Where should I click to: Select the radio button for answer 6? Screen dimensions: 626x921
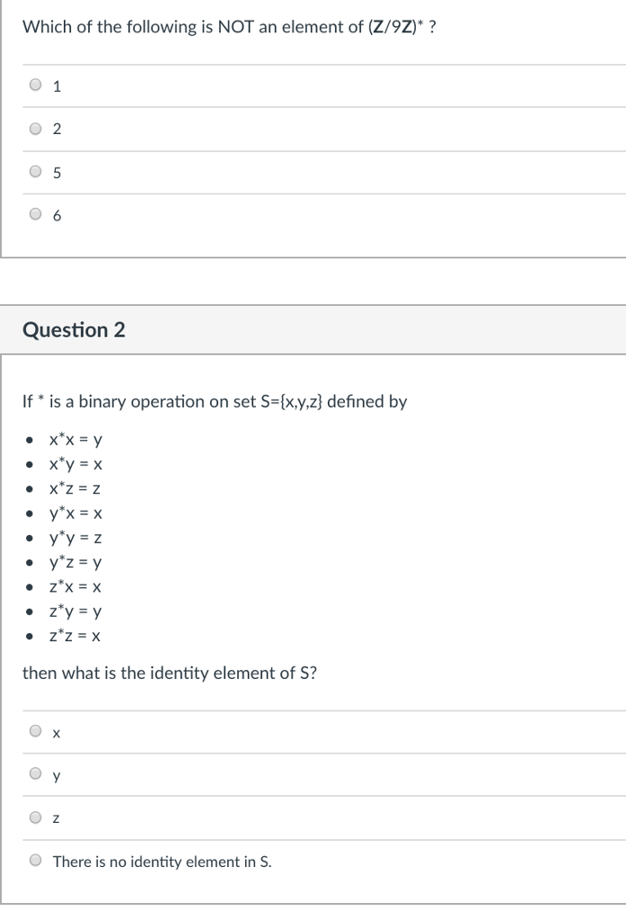(34, 214)
